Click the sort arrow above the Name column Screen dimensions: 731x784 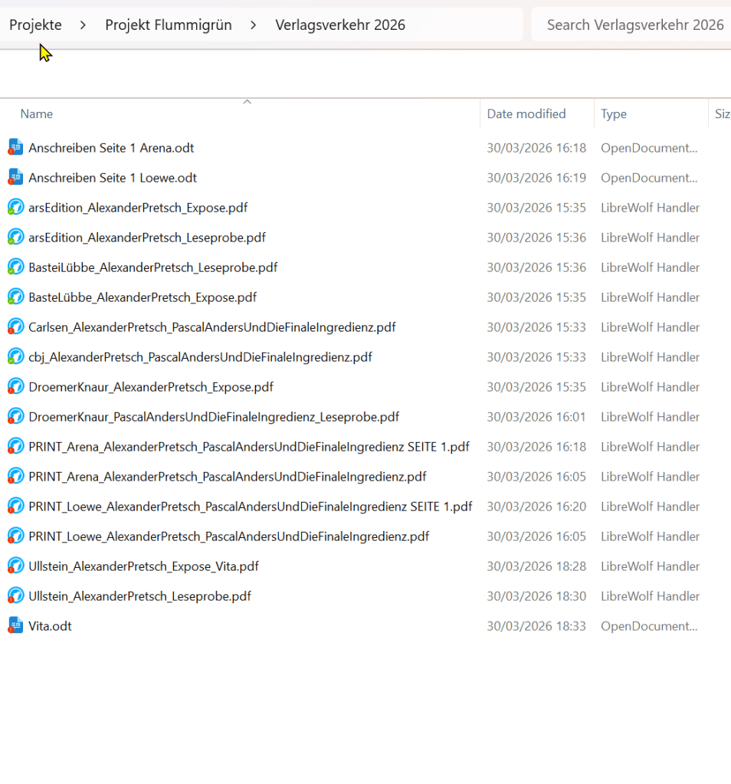pos(247,102)
